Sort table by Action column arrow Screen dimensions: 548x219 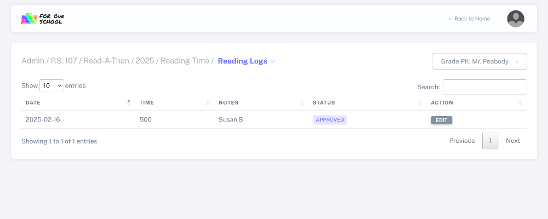[x=520, y=102]
